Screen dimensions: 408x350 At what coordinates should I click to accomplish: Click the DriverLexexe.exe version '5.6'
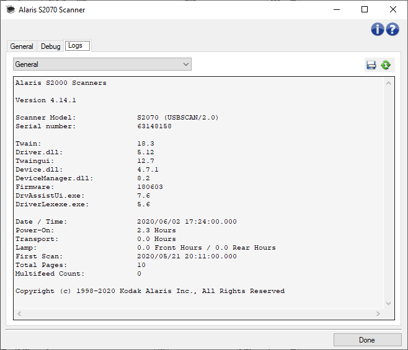coord(143,204)
